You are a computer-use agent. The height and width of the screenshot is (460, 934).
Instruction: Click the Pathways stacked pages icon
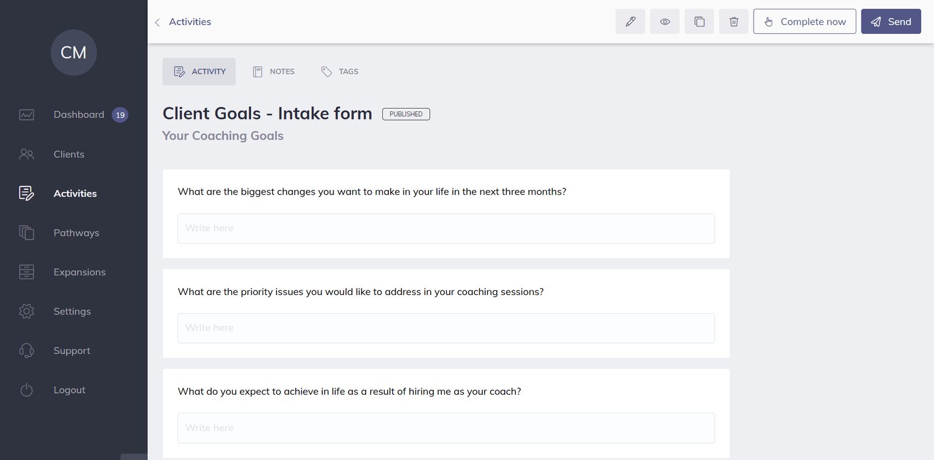26,233
